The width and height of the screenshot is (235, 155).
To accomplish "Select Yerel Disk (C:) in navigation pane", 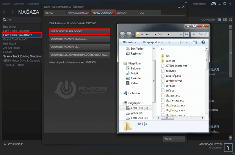I will (x=139, y=108).
